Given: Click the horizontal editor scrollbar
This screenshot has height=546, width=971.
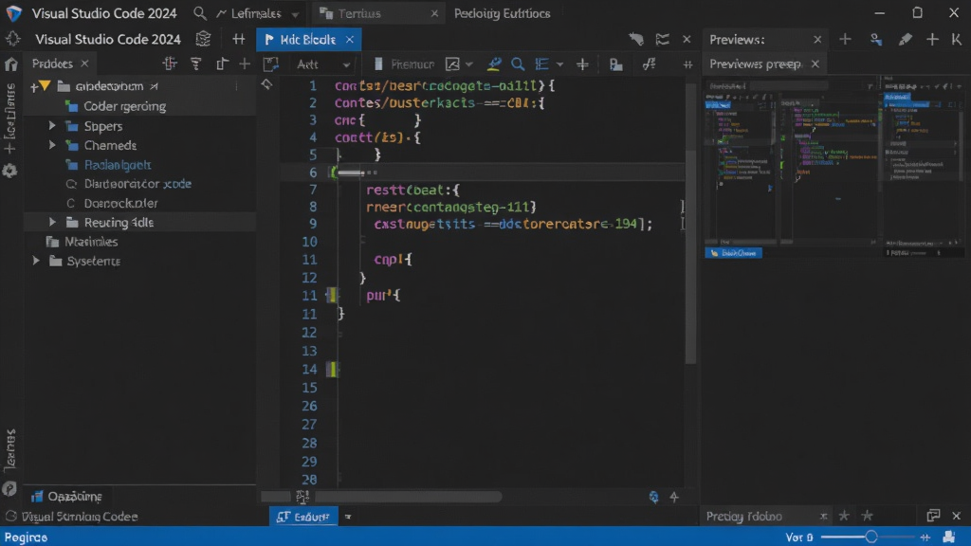Looking at the screenshot, I should pyautogui.click(x=408, y=497).
